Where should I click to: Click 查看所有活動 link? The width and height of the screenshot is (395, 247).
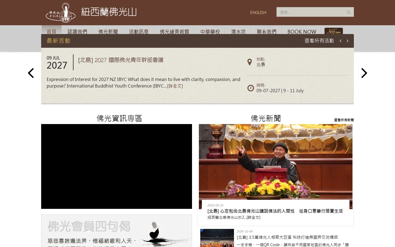coord(319,41)
